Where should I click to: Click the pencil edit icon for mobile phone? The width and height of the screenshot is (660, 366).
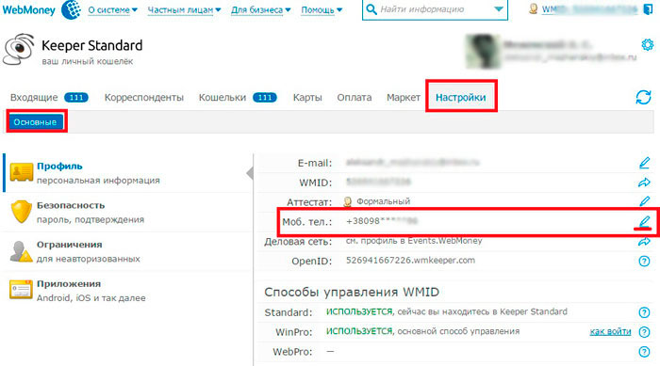[x=644, y=221]
